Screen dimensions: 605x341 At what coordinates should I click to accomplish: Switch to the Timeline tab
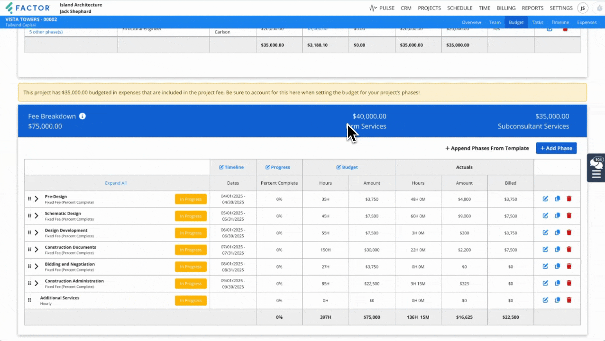click(560, 22)
